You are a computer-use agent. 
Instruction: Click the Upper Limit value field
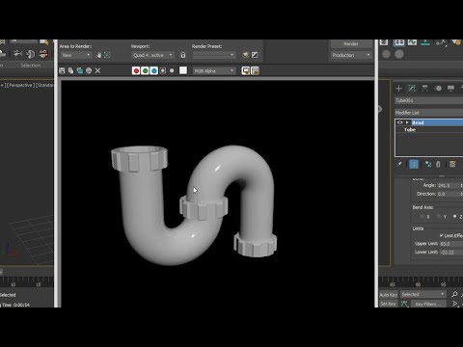click(x=451, y=244)
